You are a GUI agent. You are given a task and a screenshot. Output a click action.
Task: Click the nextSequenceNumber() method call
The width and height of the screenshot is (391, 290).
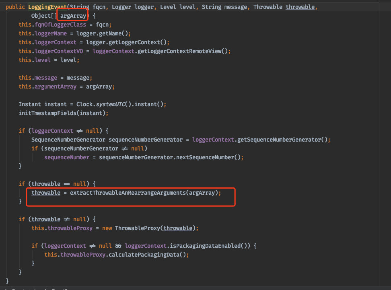(208, 157)
